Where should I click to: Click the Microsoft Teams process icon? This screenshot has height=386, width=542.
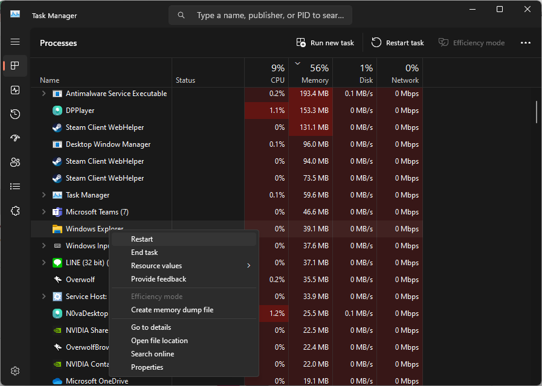57,212
